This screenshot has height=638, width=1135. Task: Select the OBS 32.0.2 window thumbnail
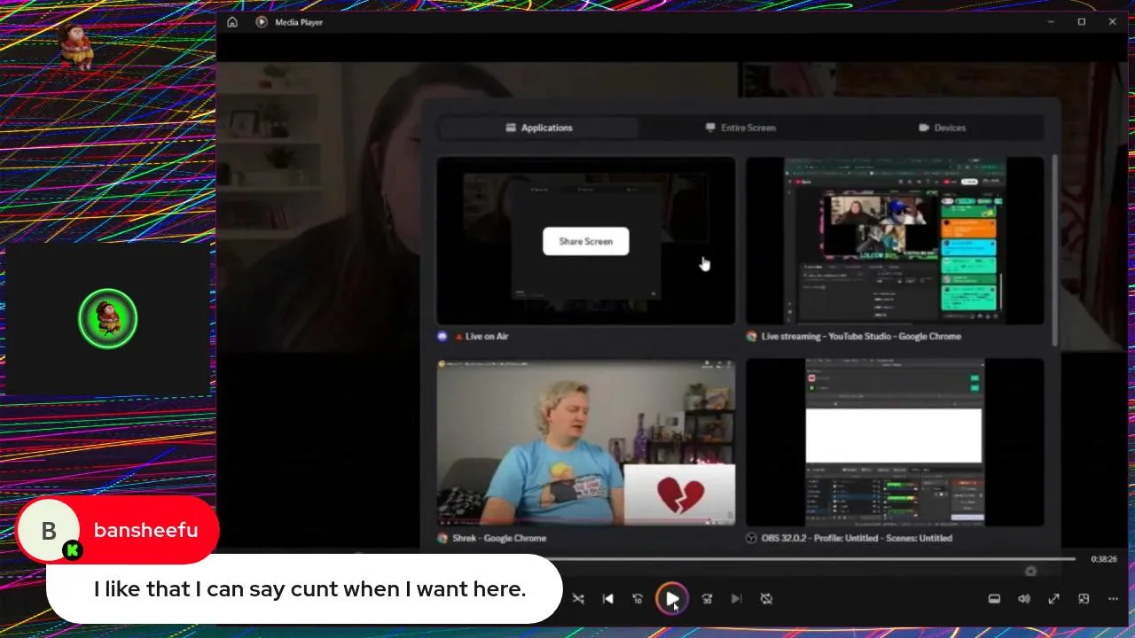coord(895,442)
